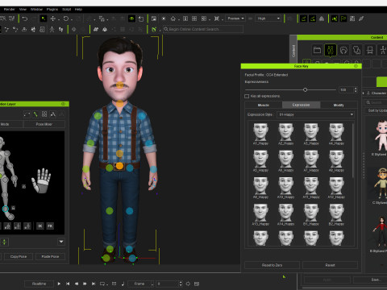Click the Home view icon in toolbar
Viewport: 387px width, 290px height.
[x=173, y=19]
